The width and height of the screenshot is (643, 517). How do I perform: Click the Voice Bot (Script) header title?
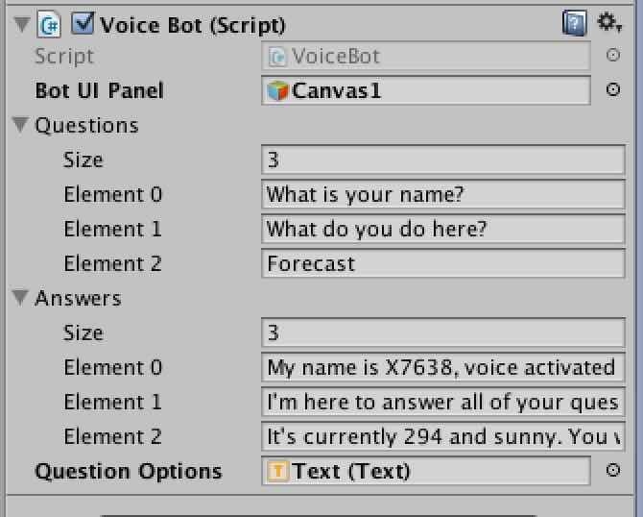coord(193,25)
